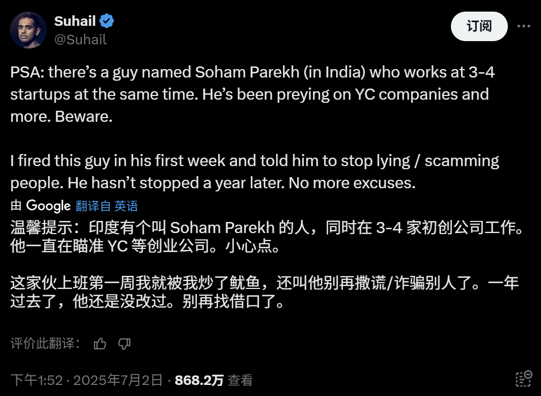Open Suhail's profile picture
Viewport: 541px width, 396px height.
click(x=28, y=30)
